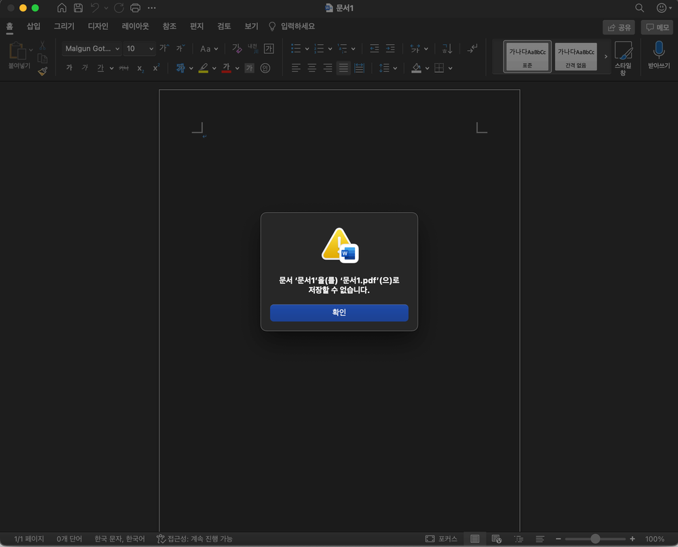Open the numbering list dropdown arrow
Image resolution: width=678 pixels, height=547 pixels.
pos(330,49)
